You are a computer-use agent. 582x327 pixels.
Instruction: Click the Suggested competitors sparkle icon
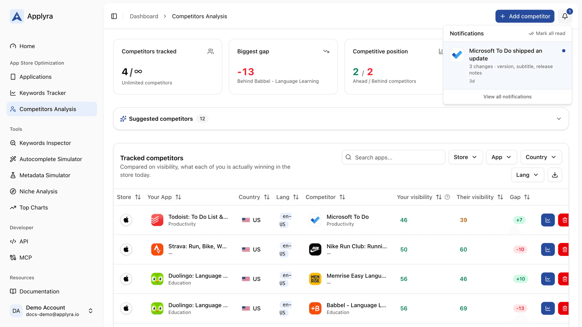click(123, 119)
